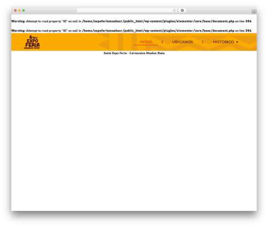The image size is (268, 227).
Task: Expand the HISTÓRICO dropdown arrow
Action: click(237, 42)
